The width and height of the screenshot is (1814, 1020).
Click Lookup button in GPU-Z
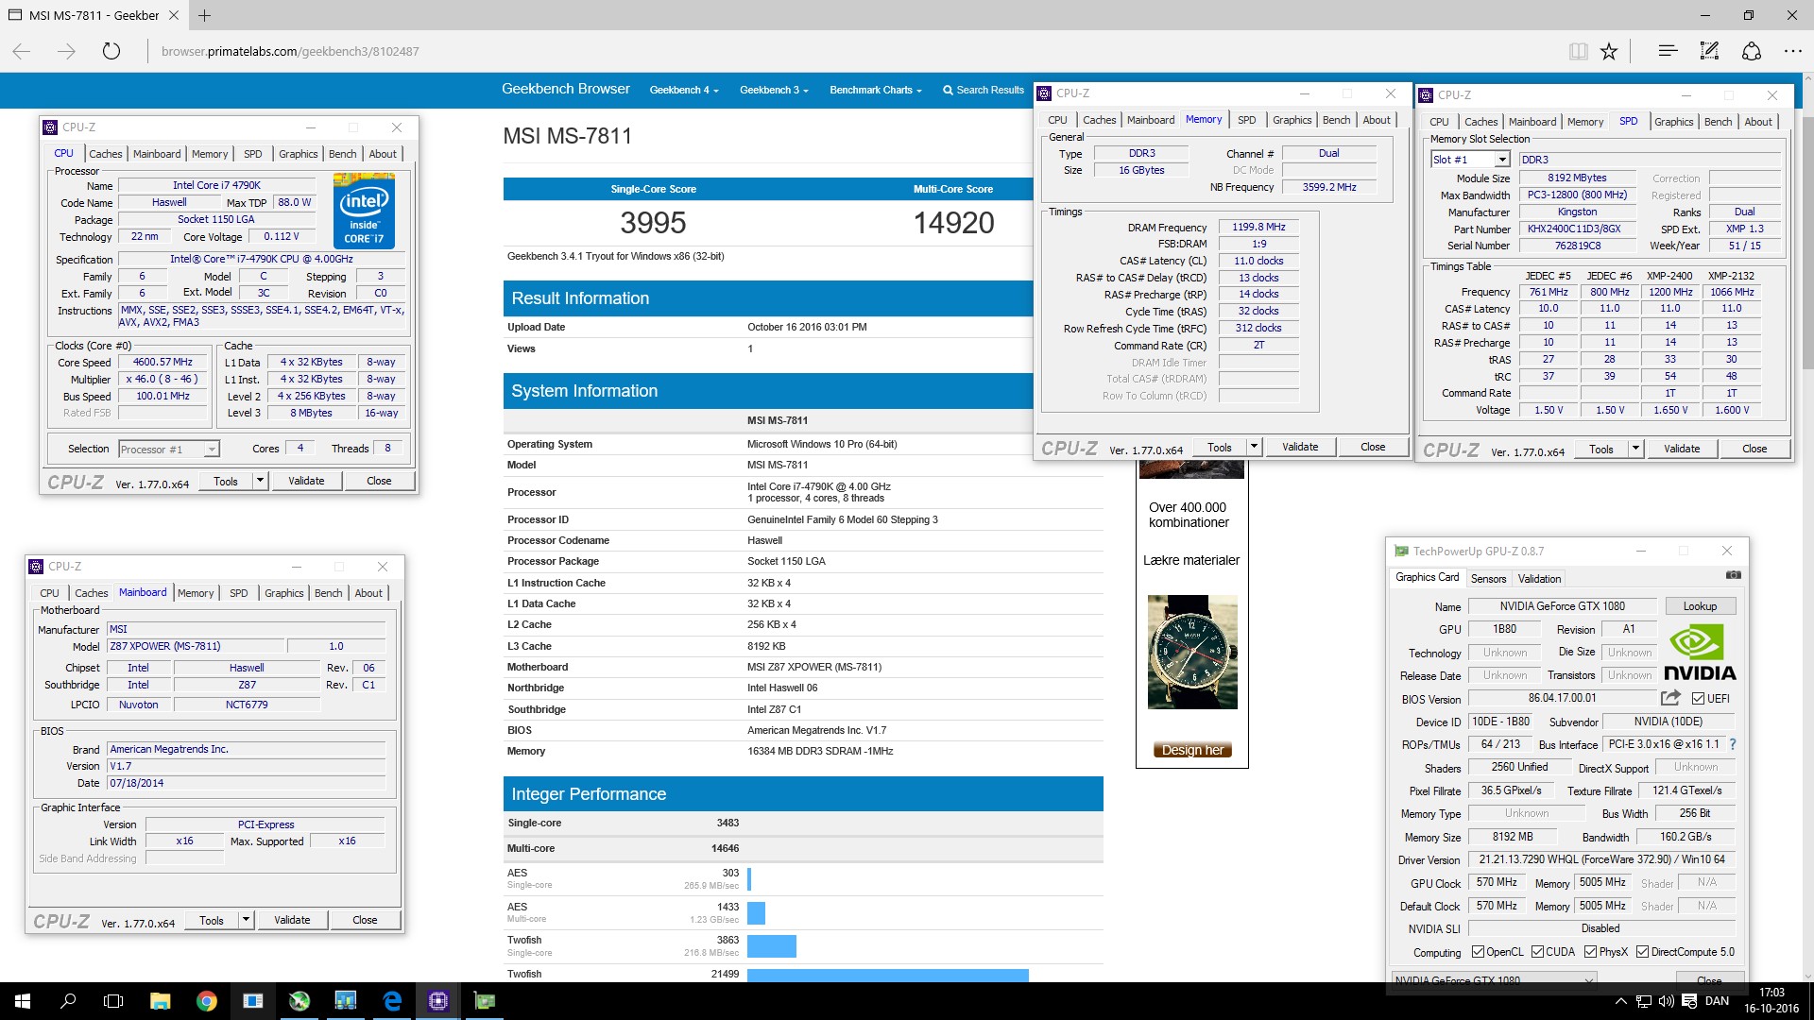1700,606
